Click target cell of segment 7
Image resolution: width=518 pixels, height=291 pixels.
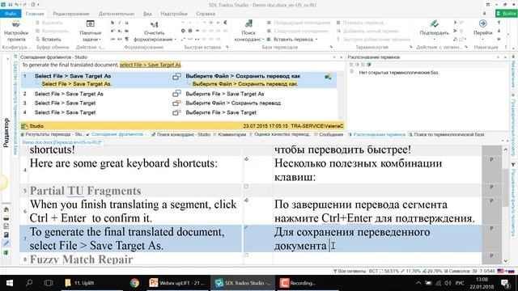coord(376,239)
